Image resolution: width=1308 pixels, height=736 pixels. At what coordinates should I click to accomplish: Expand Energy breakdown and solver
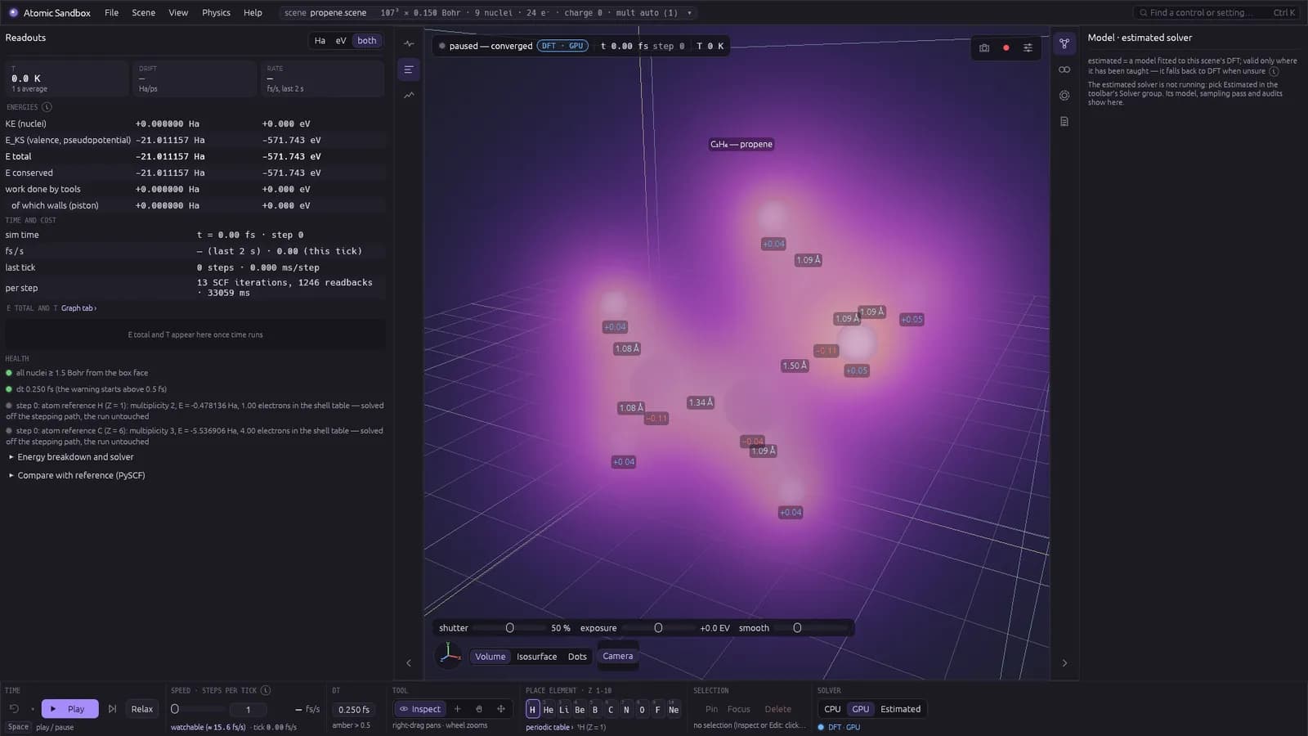coord(75,457)
